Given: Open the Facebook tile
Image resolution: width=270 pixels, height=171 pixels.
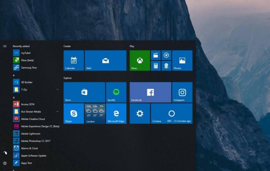Looking at the screenshot, I should [150, 92].
